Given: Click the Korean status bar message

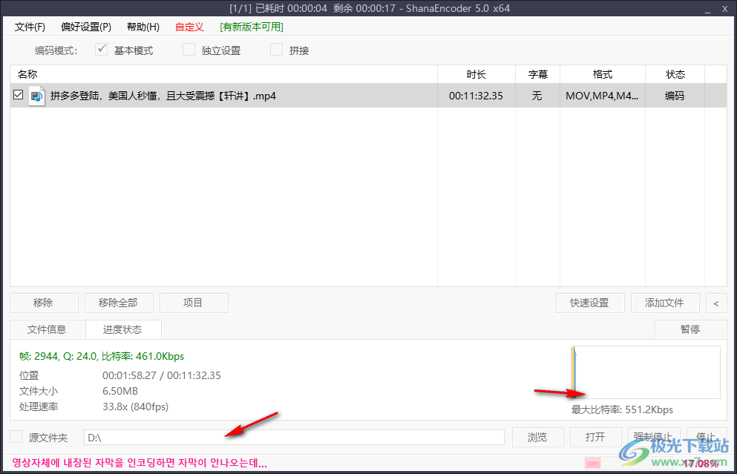Looking at the screenshot, I should point(140,463).
